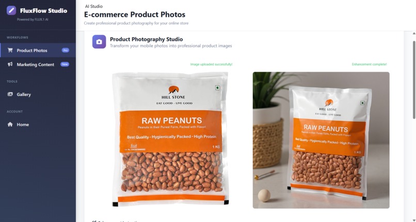Image resolution: width=416 pixels, height=222 pixels.
Task: Go to the Gallery tool
Action: [38, 94]
